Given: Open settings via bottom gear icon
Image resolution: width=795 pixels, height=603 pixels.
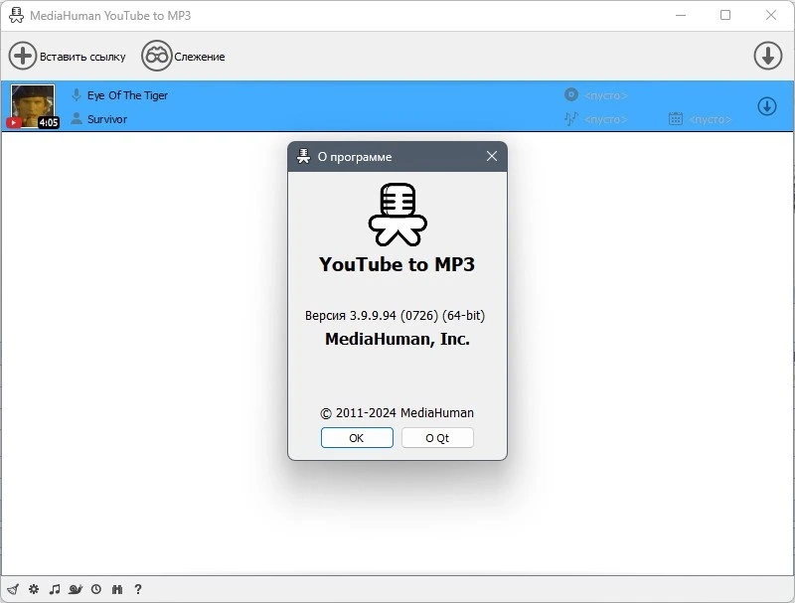Looking at the screenshot, I should pos(34,589).
